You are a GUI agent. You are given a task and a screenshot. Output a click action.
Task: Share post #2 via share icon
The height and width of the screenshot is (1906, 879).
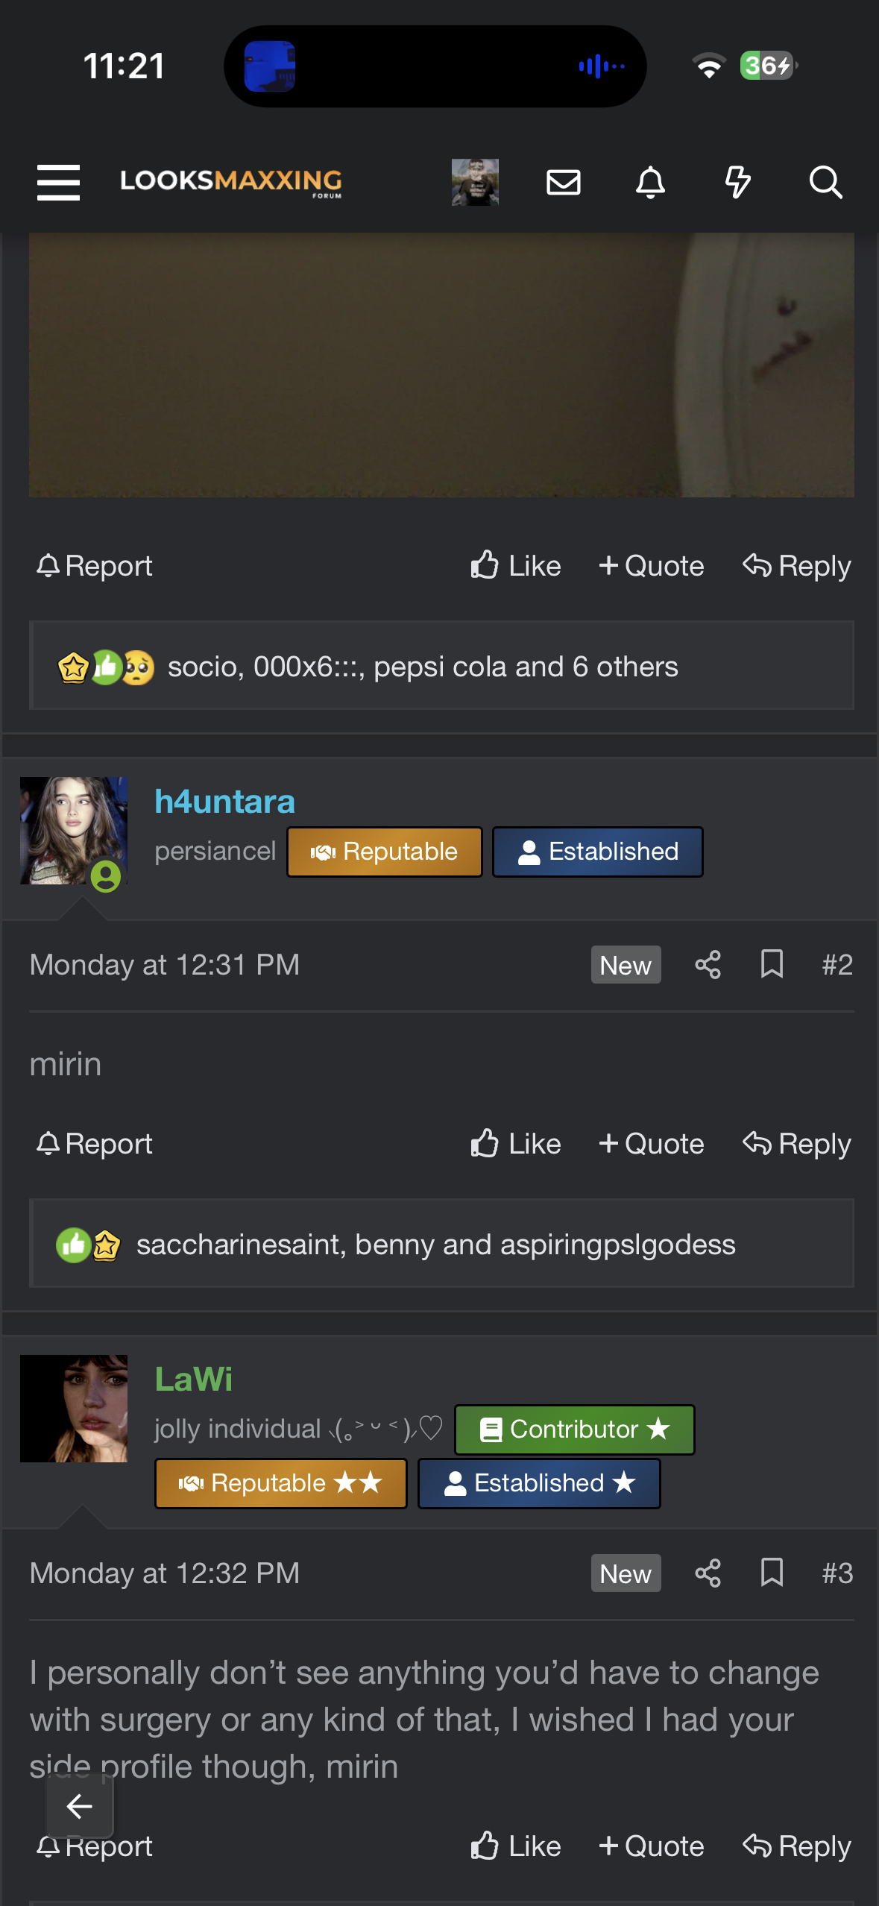coord(708,965)
